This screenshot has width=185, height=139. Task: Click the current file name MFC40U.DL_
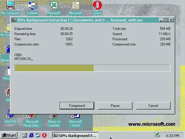[x=24, y=59]
